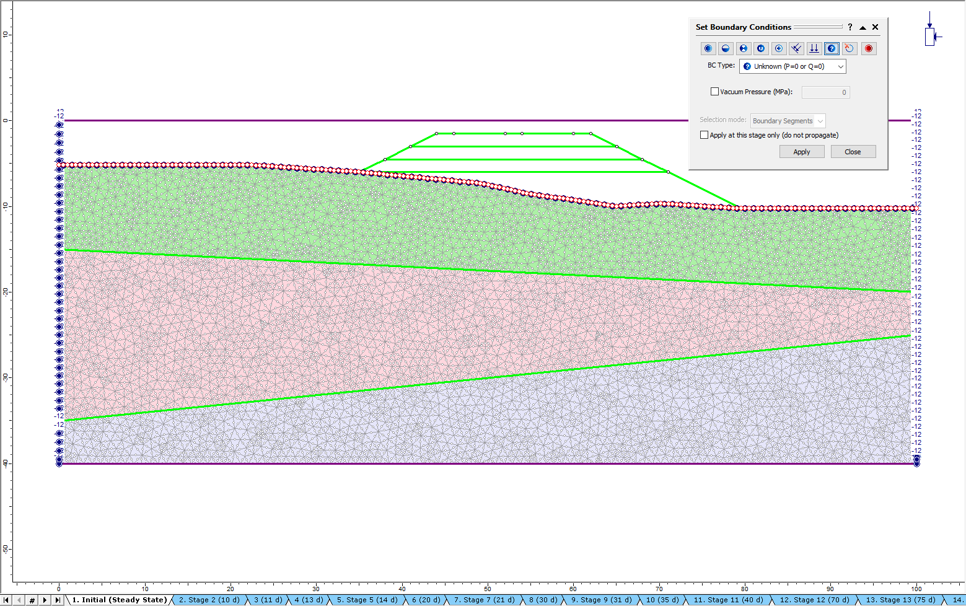Viewport: 966px width, 606px height.
Task: Click the Close button in the dialog
Action: pos(852,152)
